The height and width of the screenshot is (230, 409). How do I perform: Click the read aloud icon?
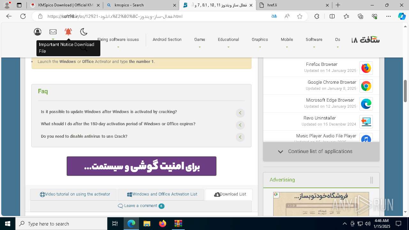287,16
